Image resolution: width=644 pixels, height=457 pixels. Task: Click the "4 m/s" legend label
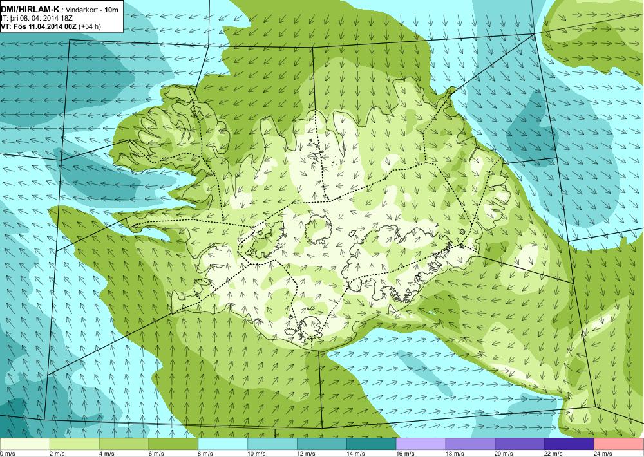click(106, 454)
